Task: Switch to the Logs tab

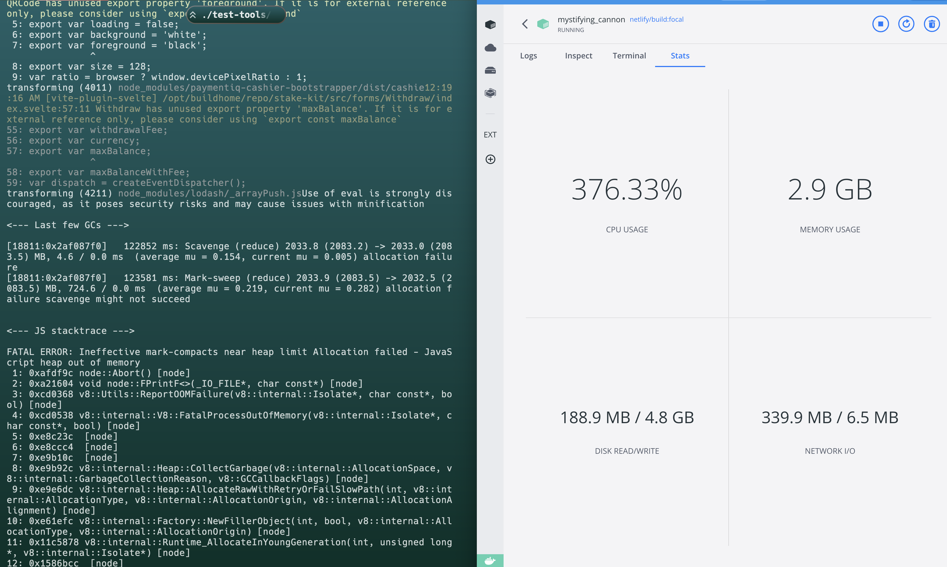Action: (528, 55)
